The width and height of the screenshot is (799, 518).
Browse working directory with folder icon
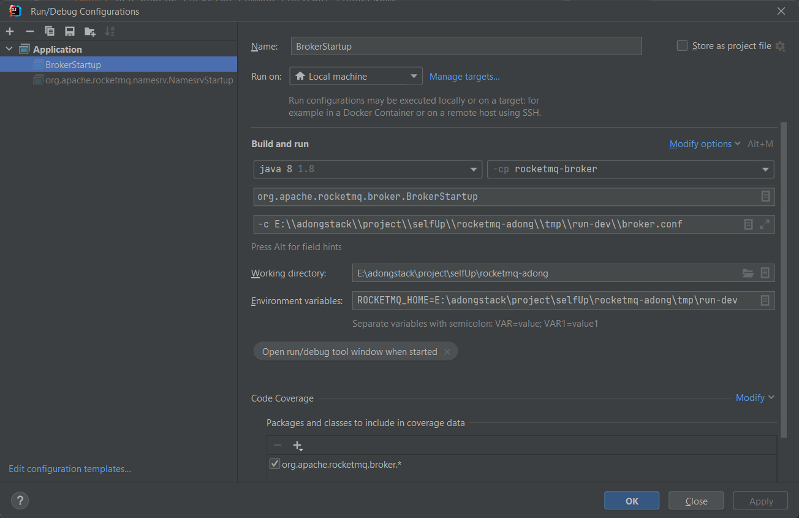point(748,273)
